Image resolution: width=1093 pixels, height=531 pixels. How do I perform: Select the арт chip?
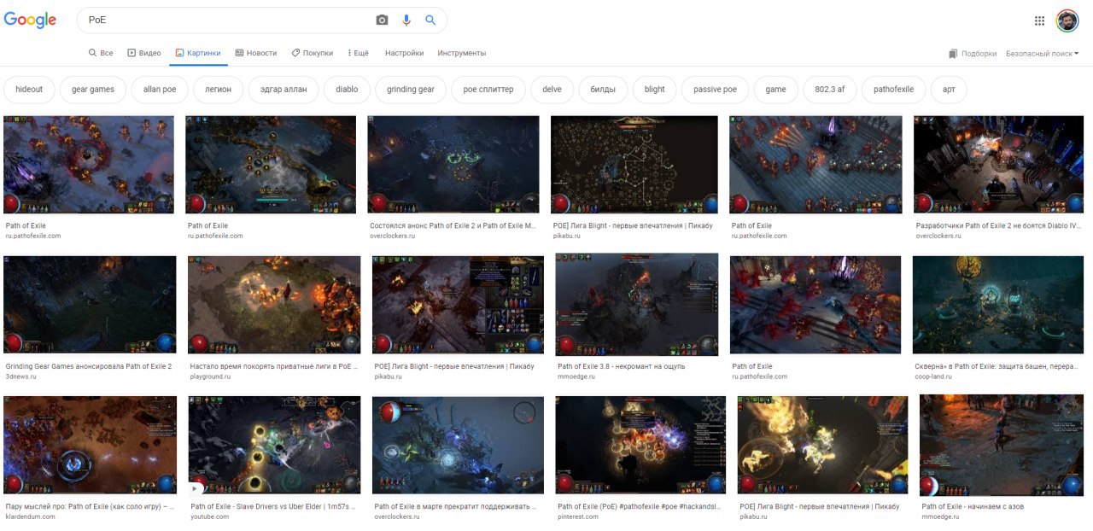click(949, 90)
